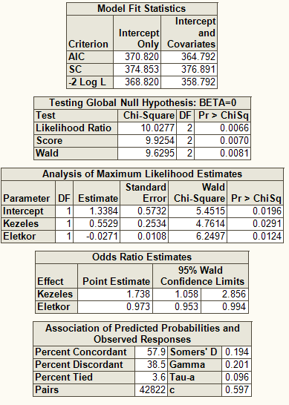Select the -2 Log L criterion row label
289x405 pixels.
(x=87, y=82)
